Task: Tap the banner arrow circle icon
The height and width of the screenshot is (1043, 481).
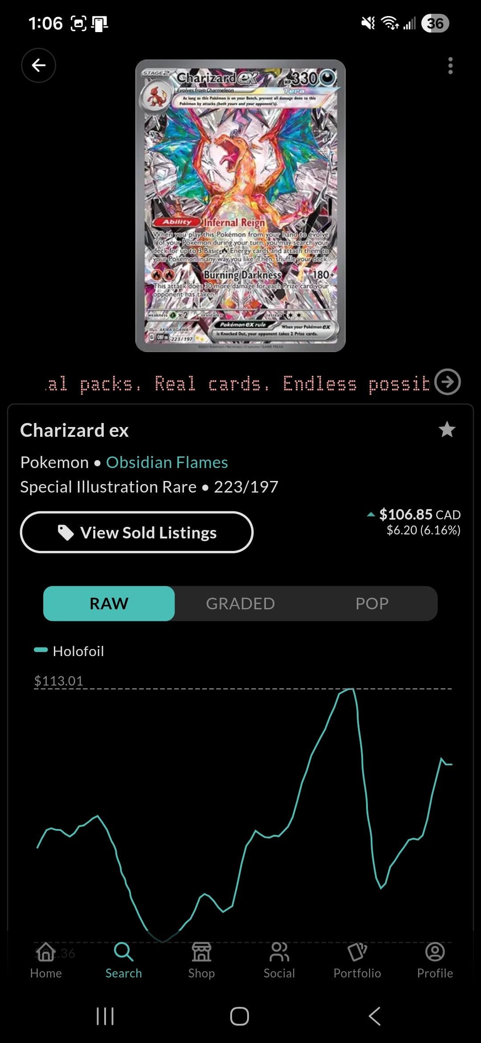Action: pos(447,382)
